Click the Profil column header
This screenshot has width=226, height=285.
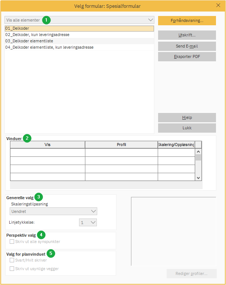pyautogui.click(x=121, y=145)
